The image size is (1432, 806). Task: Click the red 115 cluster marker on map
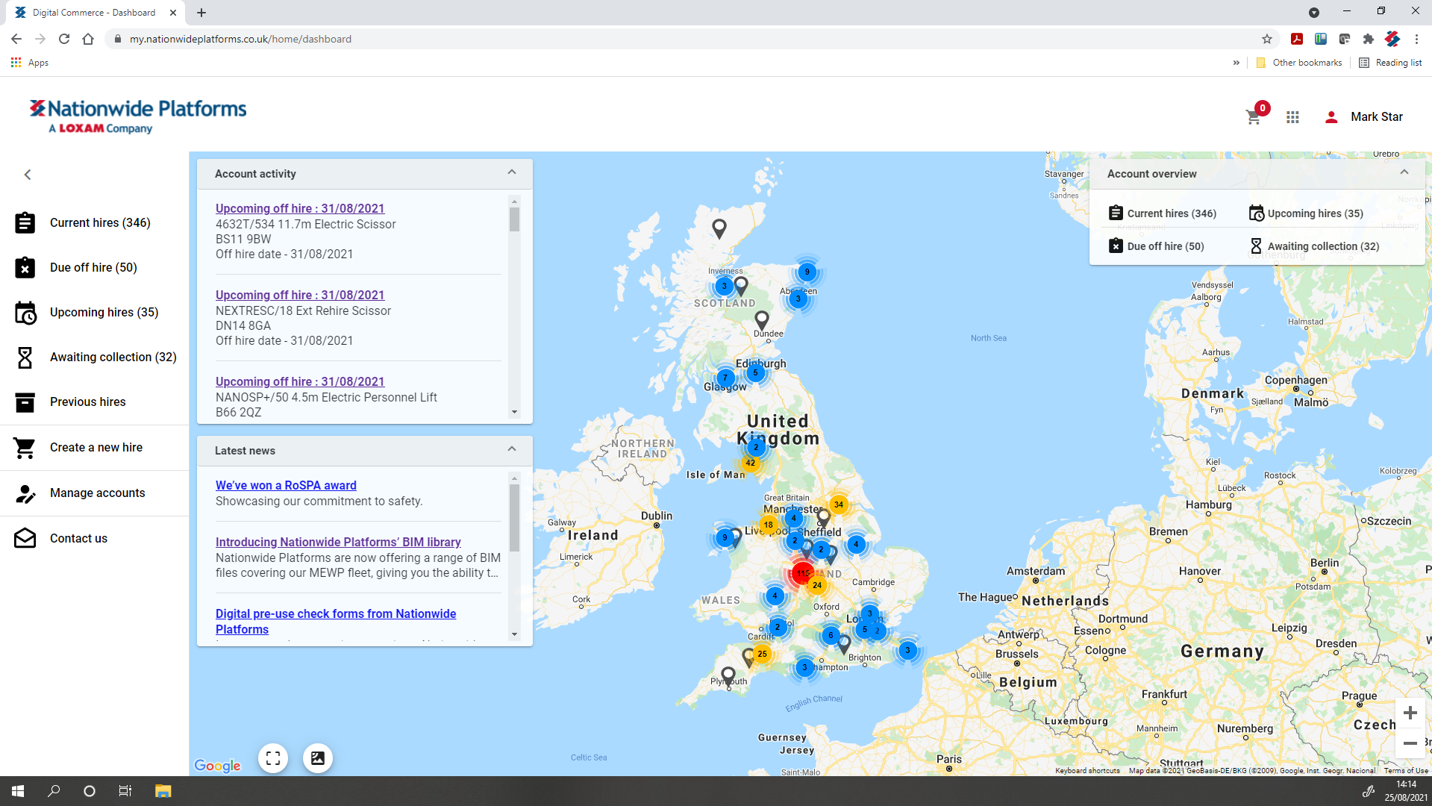tap(802, 573)
